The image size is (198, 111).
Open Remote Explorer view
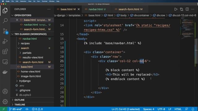(5, 62)
